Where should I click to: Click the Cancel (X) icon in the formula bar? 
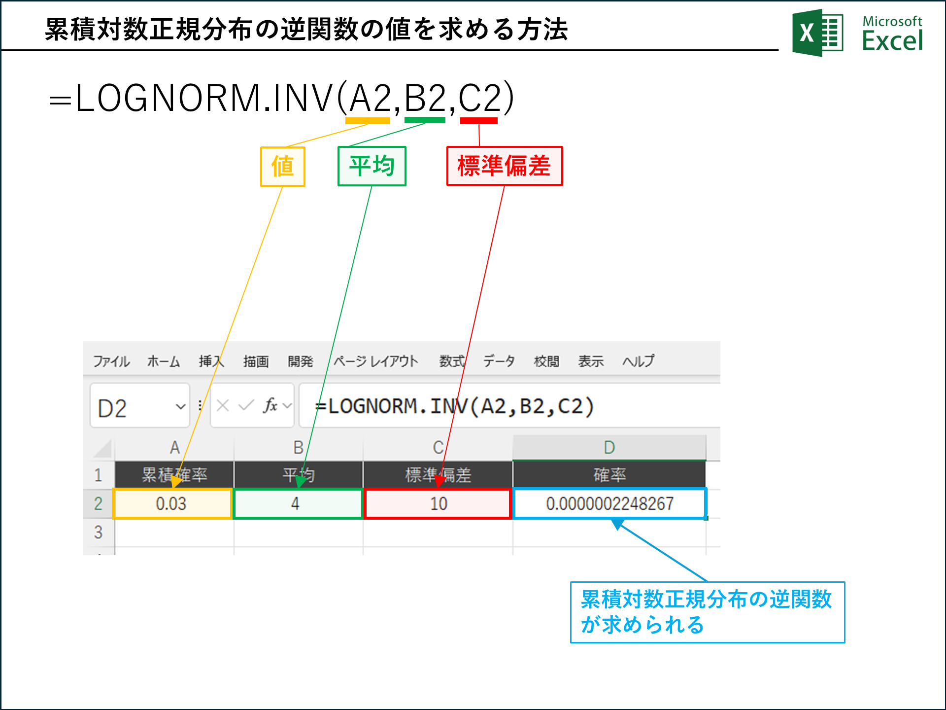[222, 405]
